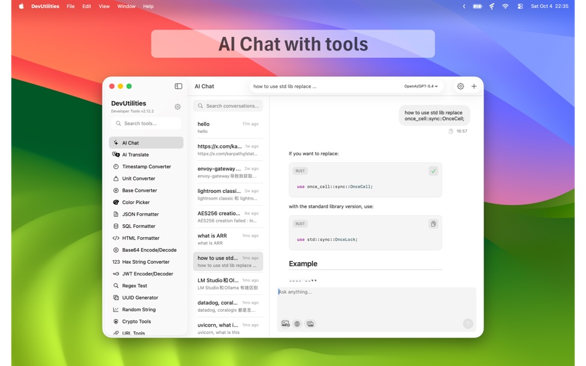This screenshot has width=586, height=366.
Task: Open the Crypto Tools entry
Action: coord(146,322)
